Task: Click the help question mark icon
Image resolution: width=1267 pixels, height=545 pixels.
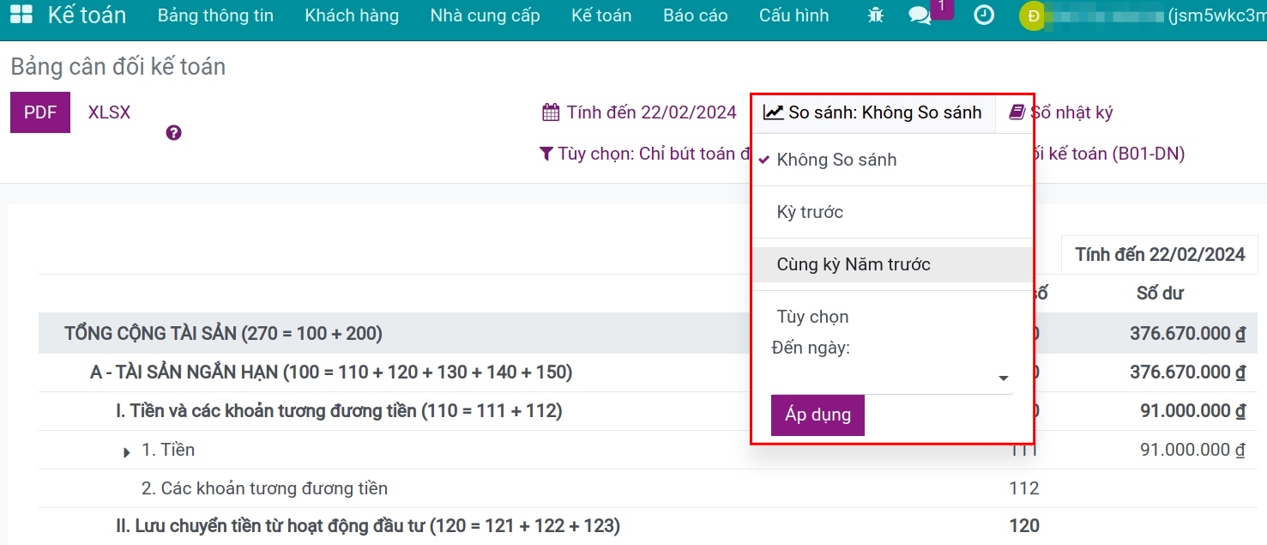Action: pyautogui.click(x=173, y=132)
